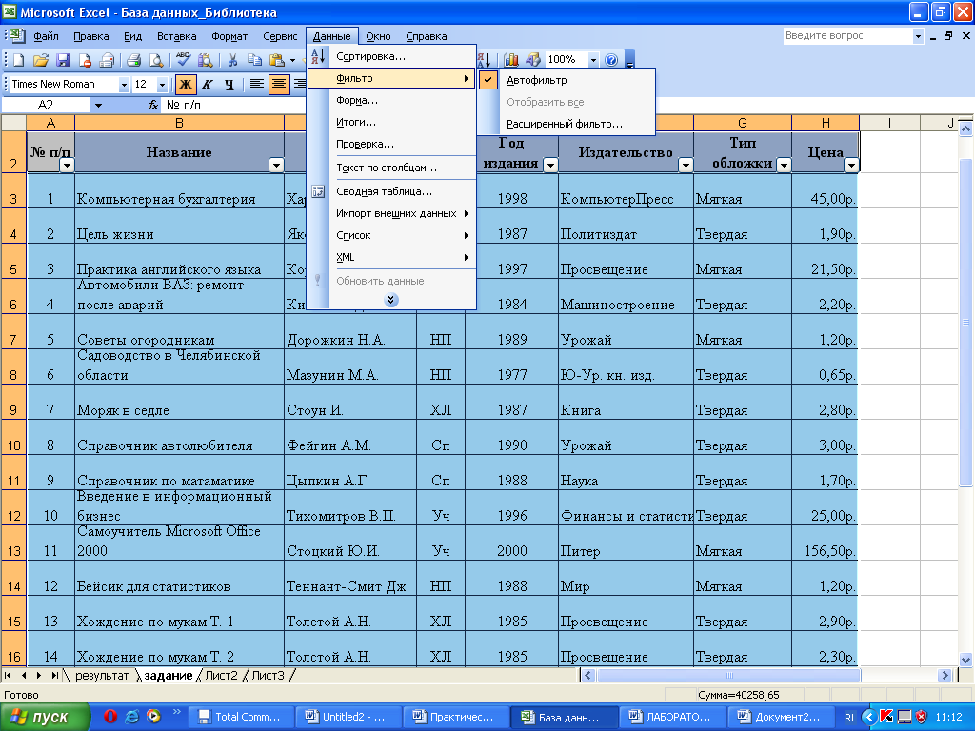Click the horizontal scrollbar right arrow
This screenshot has width=975, height=731.
(x=945, y=675)
